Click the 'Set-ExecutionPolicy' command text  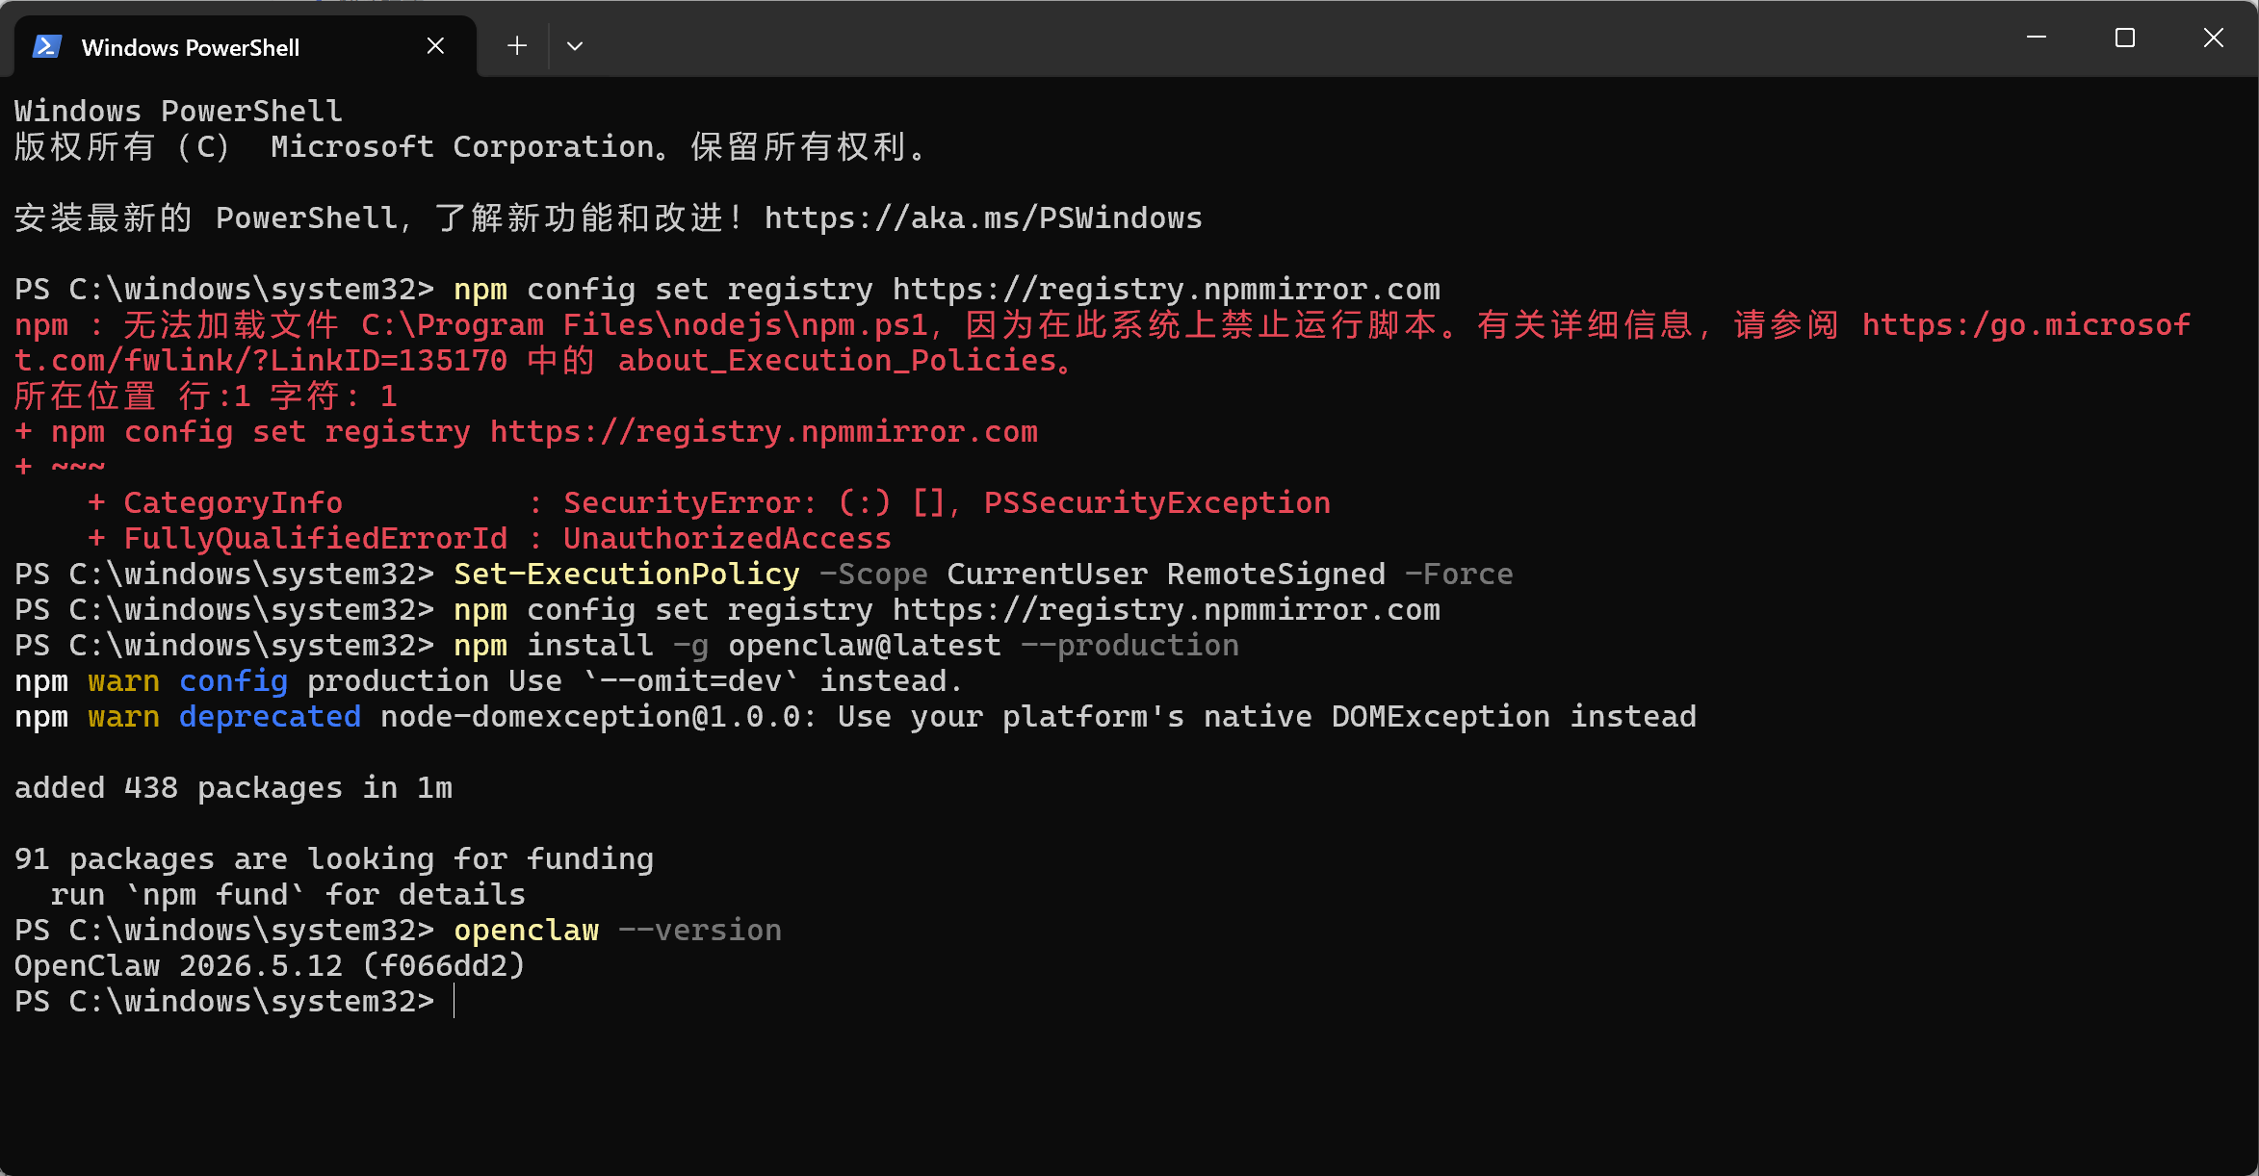(627, 575)
